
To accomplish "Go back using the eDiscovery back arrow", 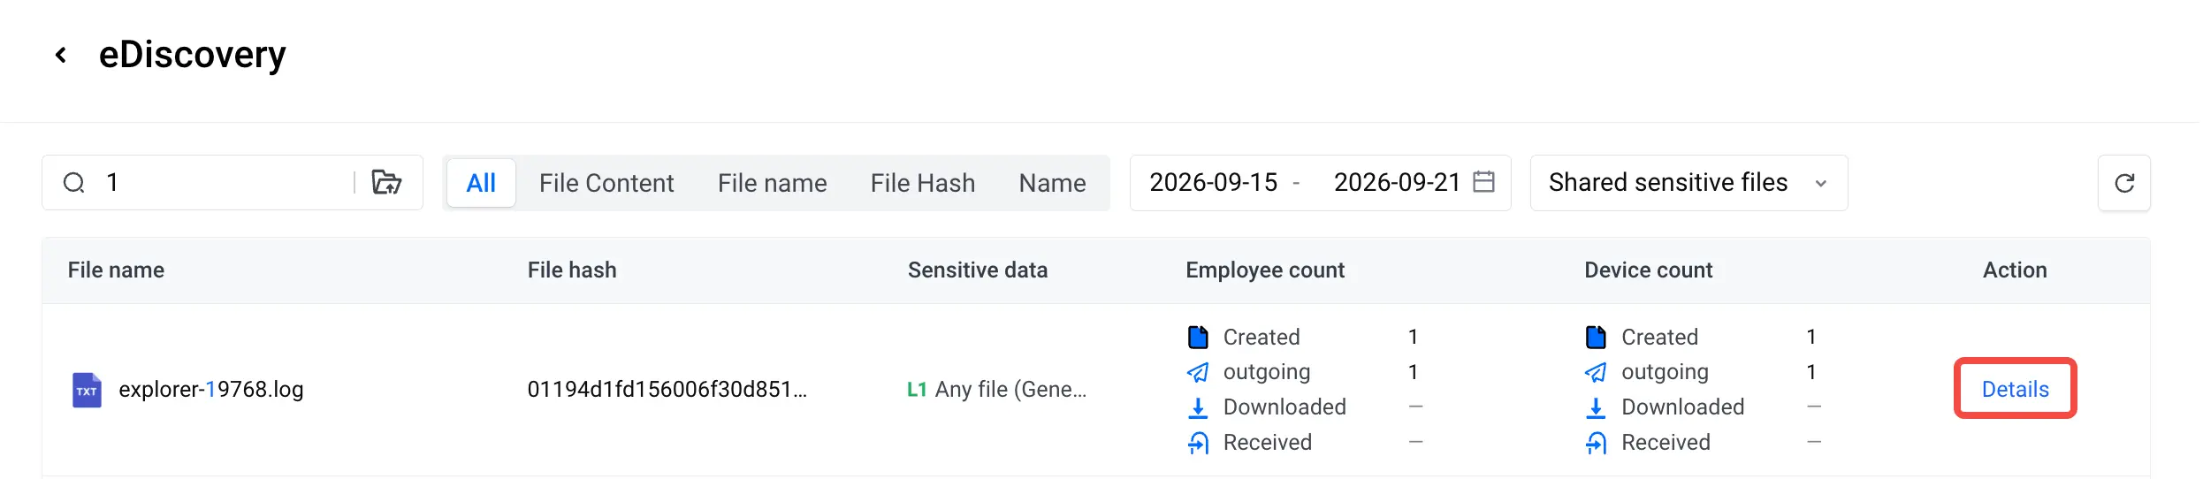I will pyautogui.click(x=61, y=56).
